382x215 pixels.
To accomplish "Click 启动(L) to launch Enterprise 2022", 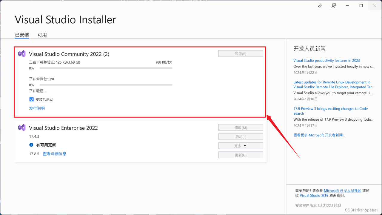I will (241, 137).
